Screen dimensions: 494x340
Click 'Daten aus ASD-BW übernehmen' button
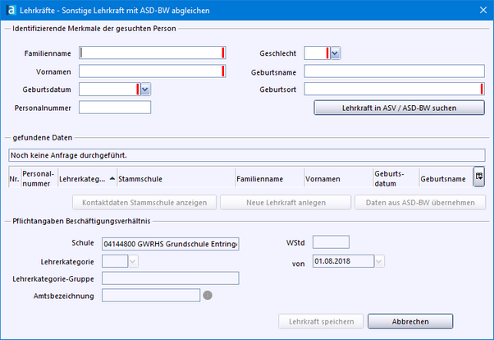coord(419,202)
